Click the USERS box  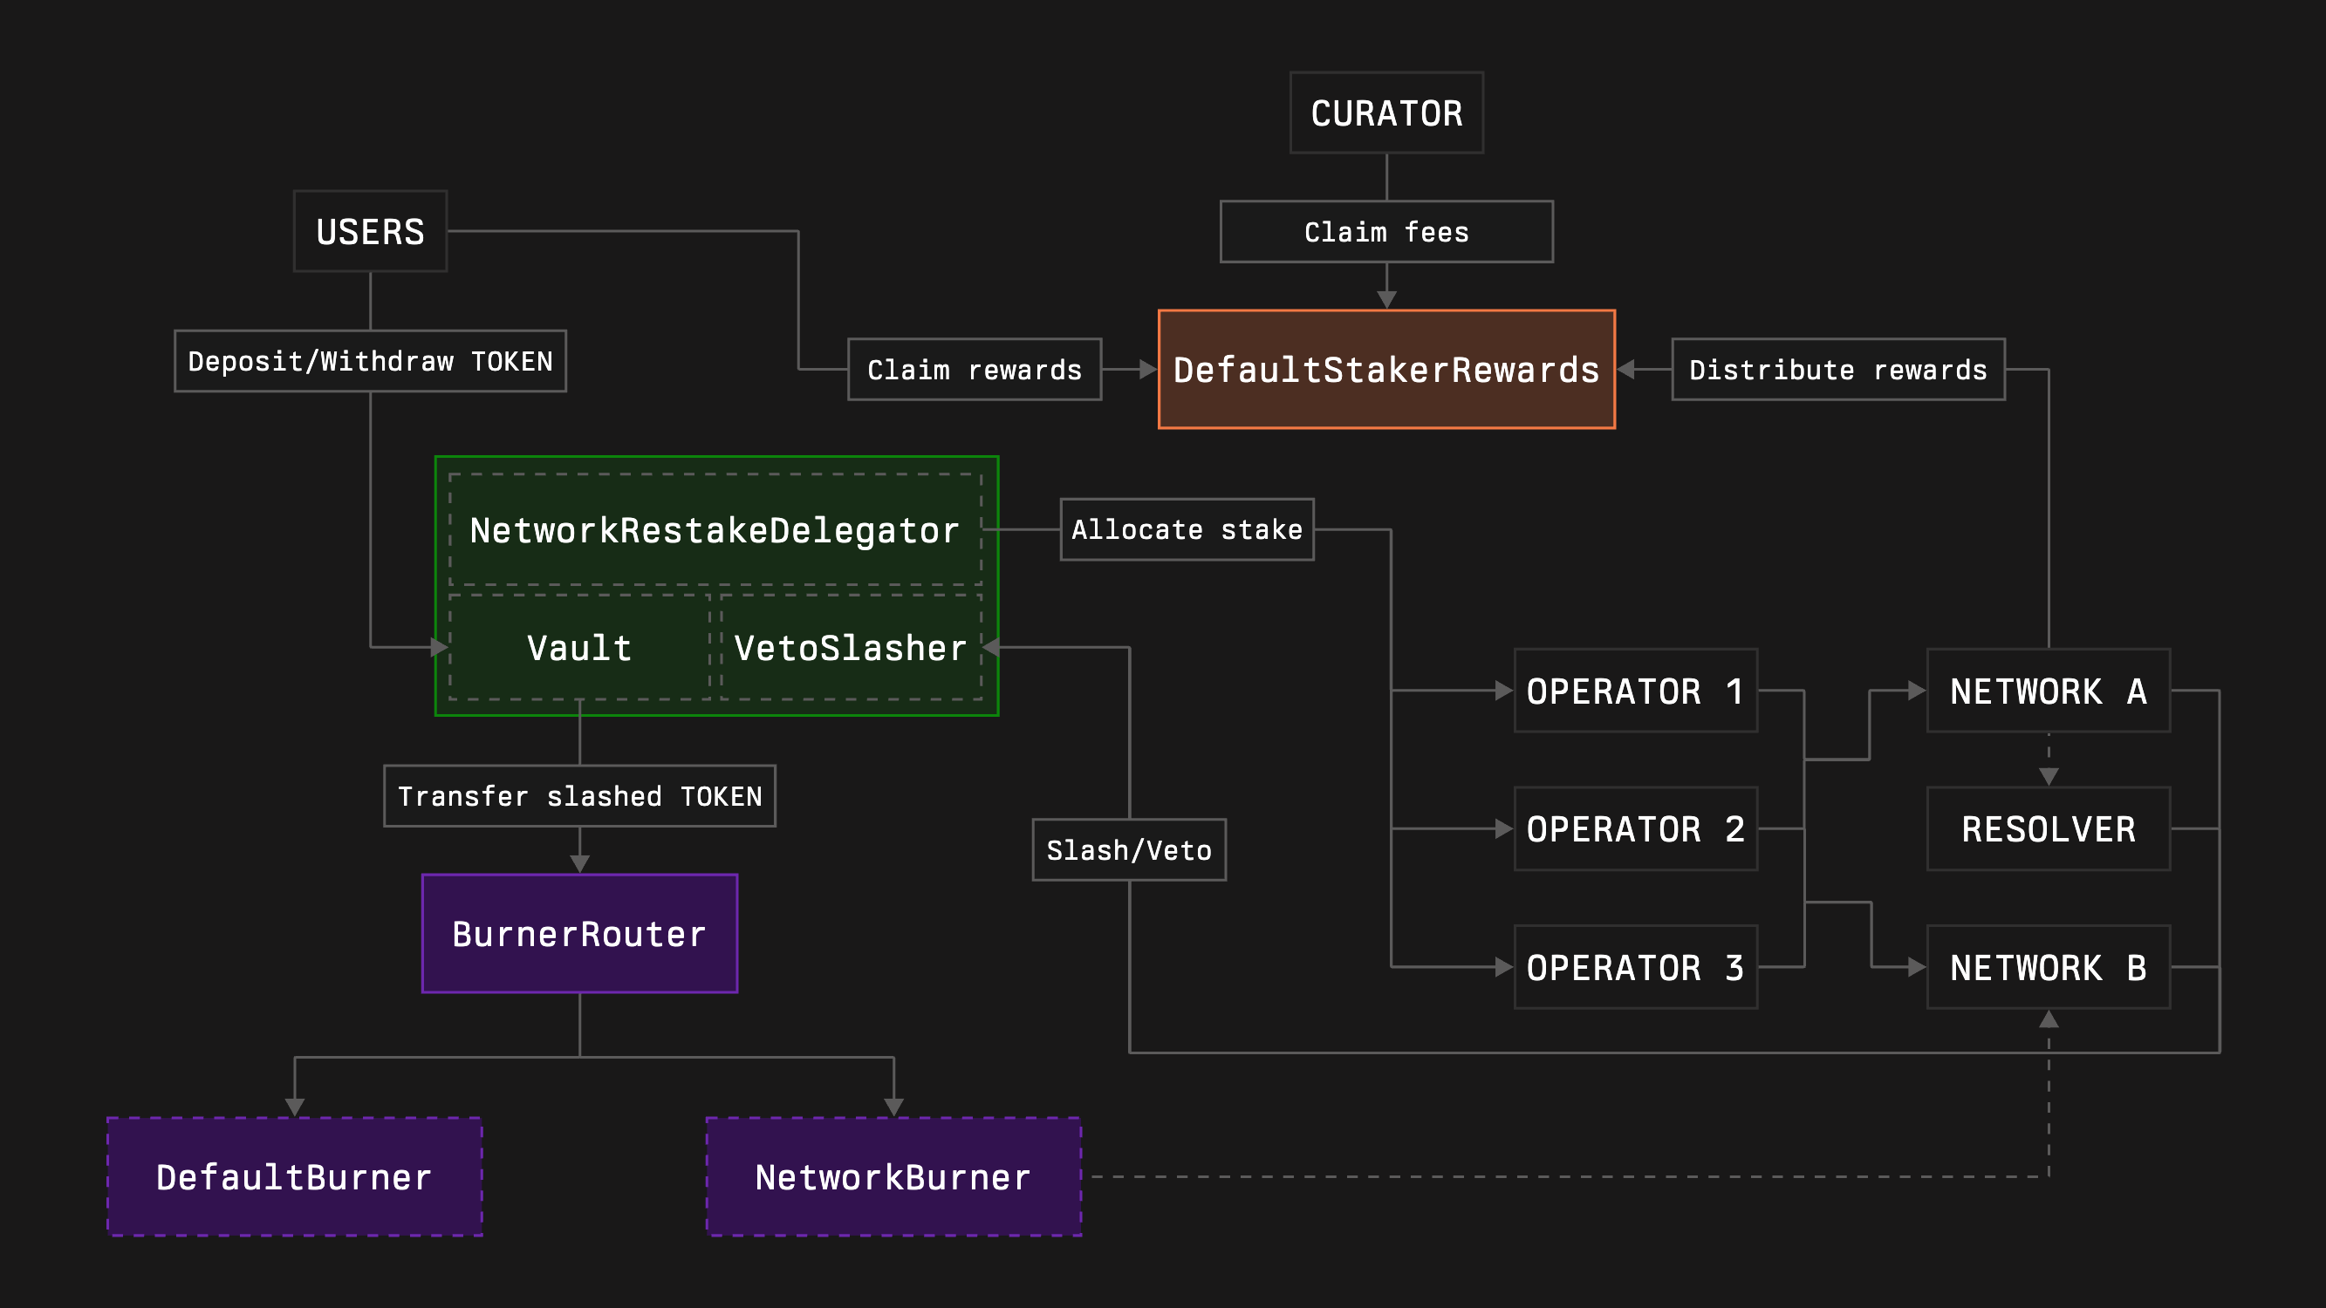pyautogui.click(x=369, y=232)
